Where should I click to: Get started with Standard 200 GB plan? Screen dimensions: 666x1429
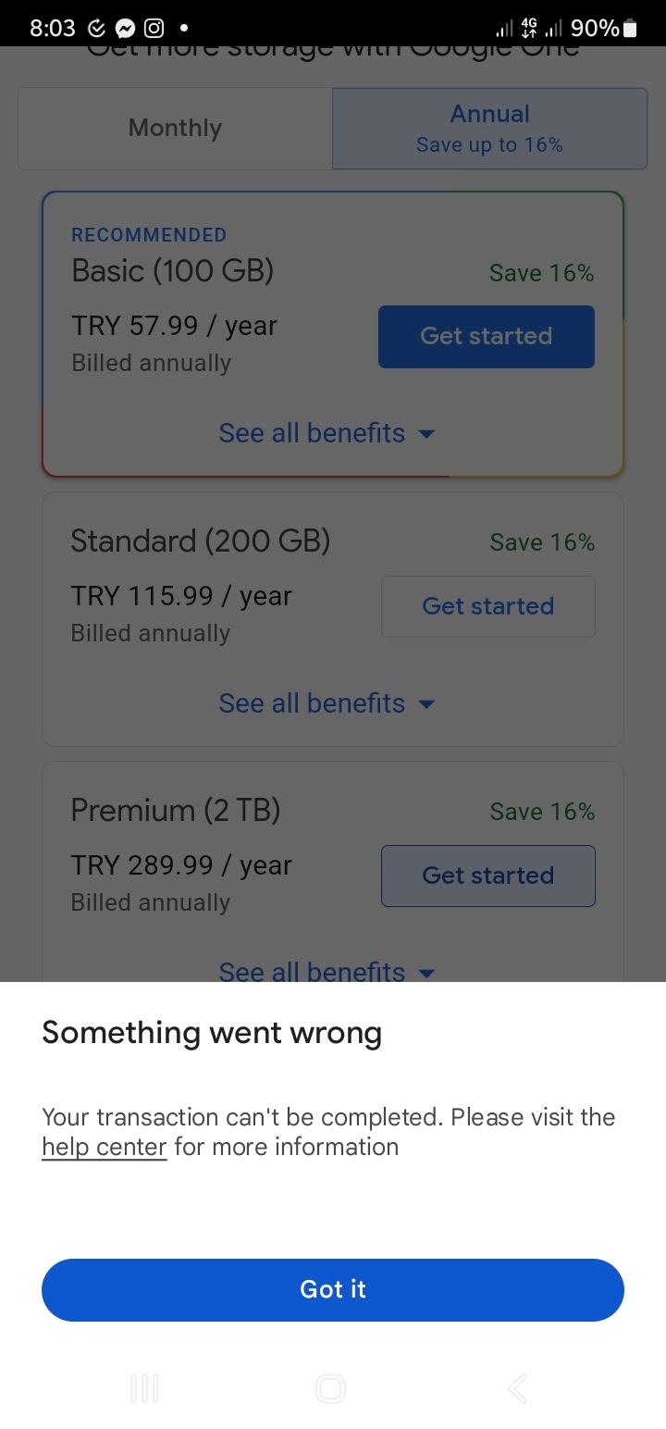pos(488,606)
